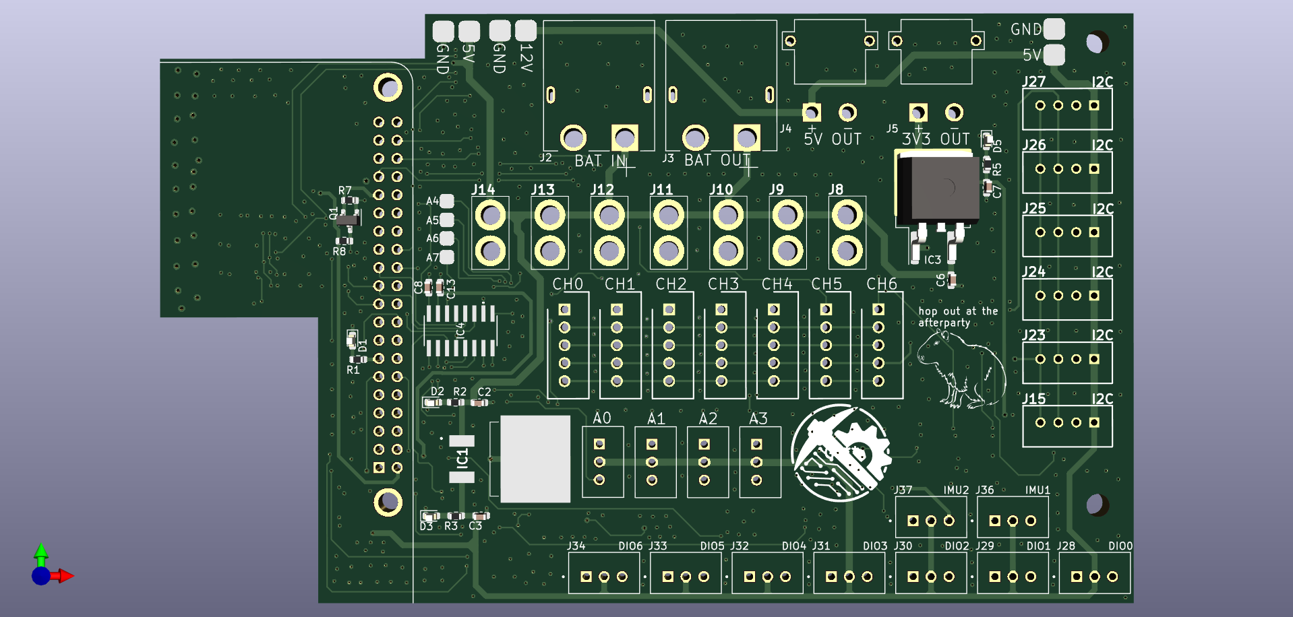This screenshot has width=1293, height=617.
Task: Click the 'hop out at the afterparty' text
Action: [958, 317]
